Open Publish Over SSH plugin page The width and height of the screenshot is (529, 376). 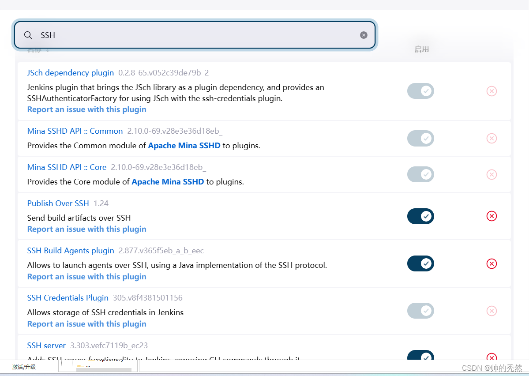pos(58,203)
